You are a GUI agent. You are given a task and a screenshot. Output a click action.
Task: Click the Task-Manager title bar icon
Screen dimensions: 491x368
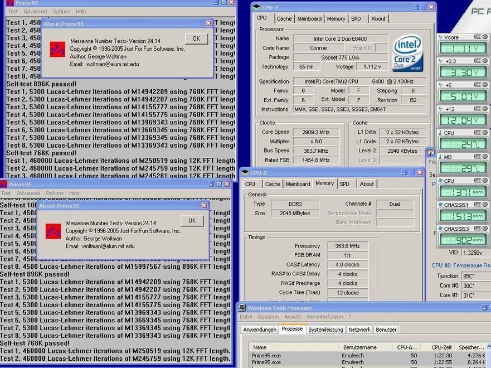click(x=242, y=308)
